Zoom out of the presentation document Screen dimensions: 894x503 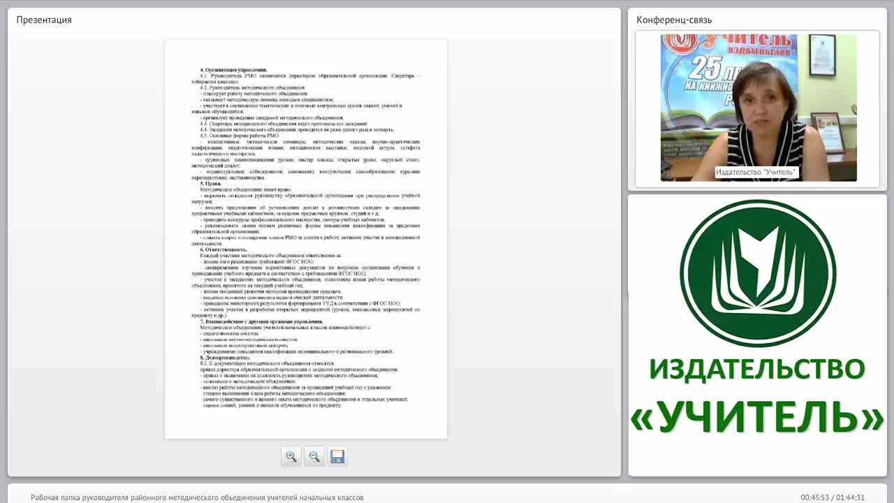coord(314,456)
